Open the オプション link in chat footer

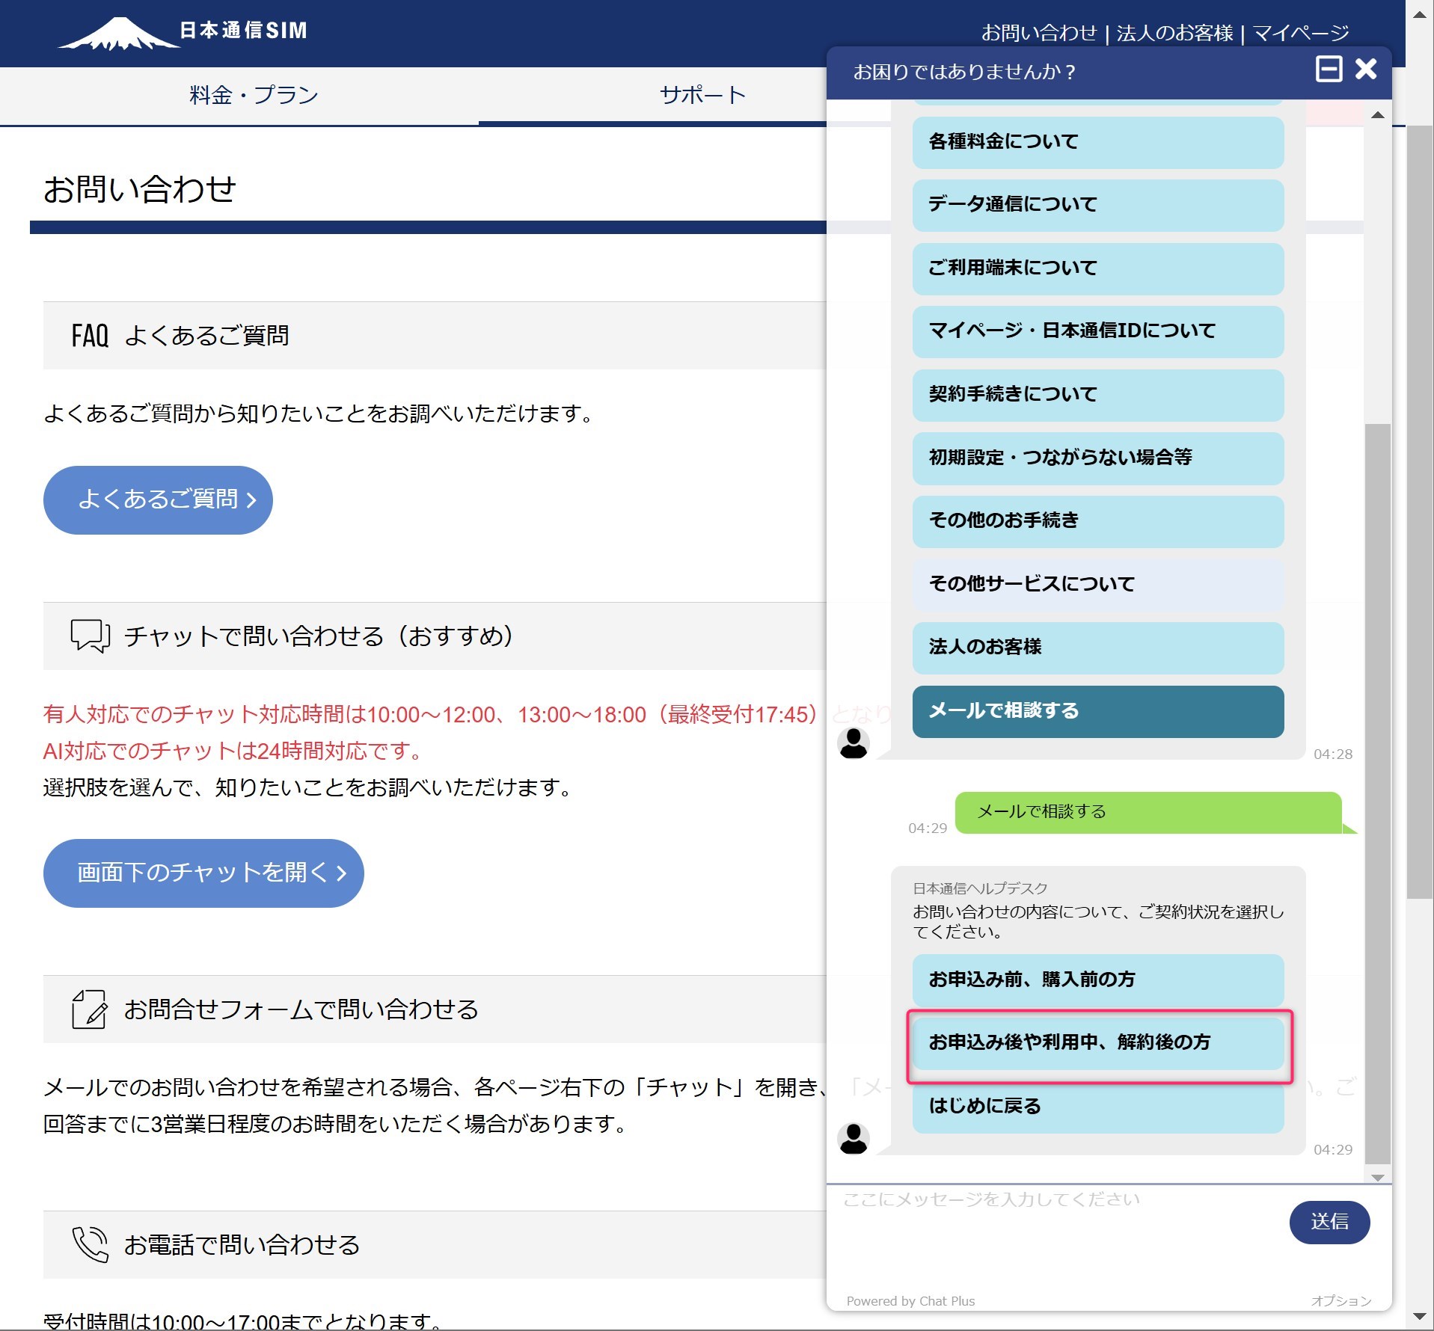[x=1340, y=1301]
